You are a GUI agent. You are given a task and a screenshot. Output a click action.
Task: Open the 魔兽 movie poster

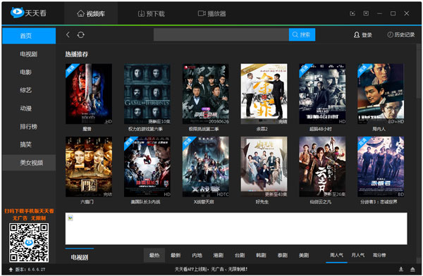coord(89,94)
